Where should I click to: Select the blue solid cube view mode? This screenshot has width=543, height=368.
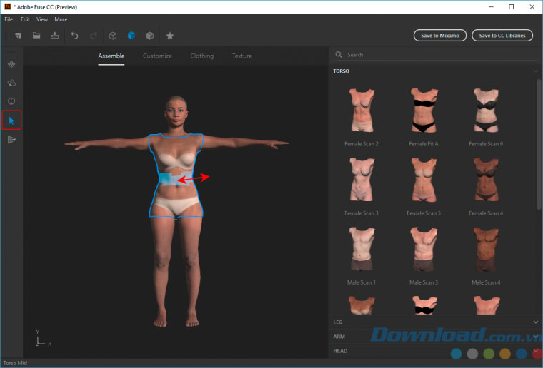[131, 35]
